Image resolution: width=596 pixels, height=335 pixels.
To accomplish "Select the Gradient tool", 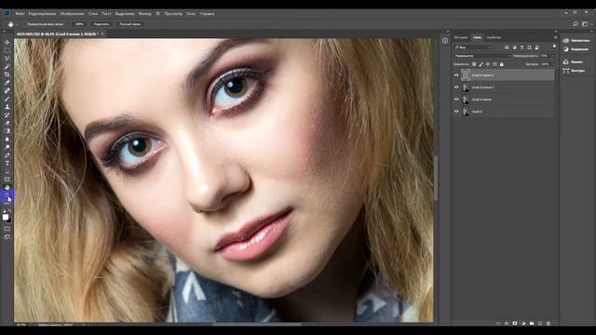I will pyautogui.click(x=7, y=131).
